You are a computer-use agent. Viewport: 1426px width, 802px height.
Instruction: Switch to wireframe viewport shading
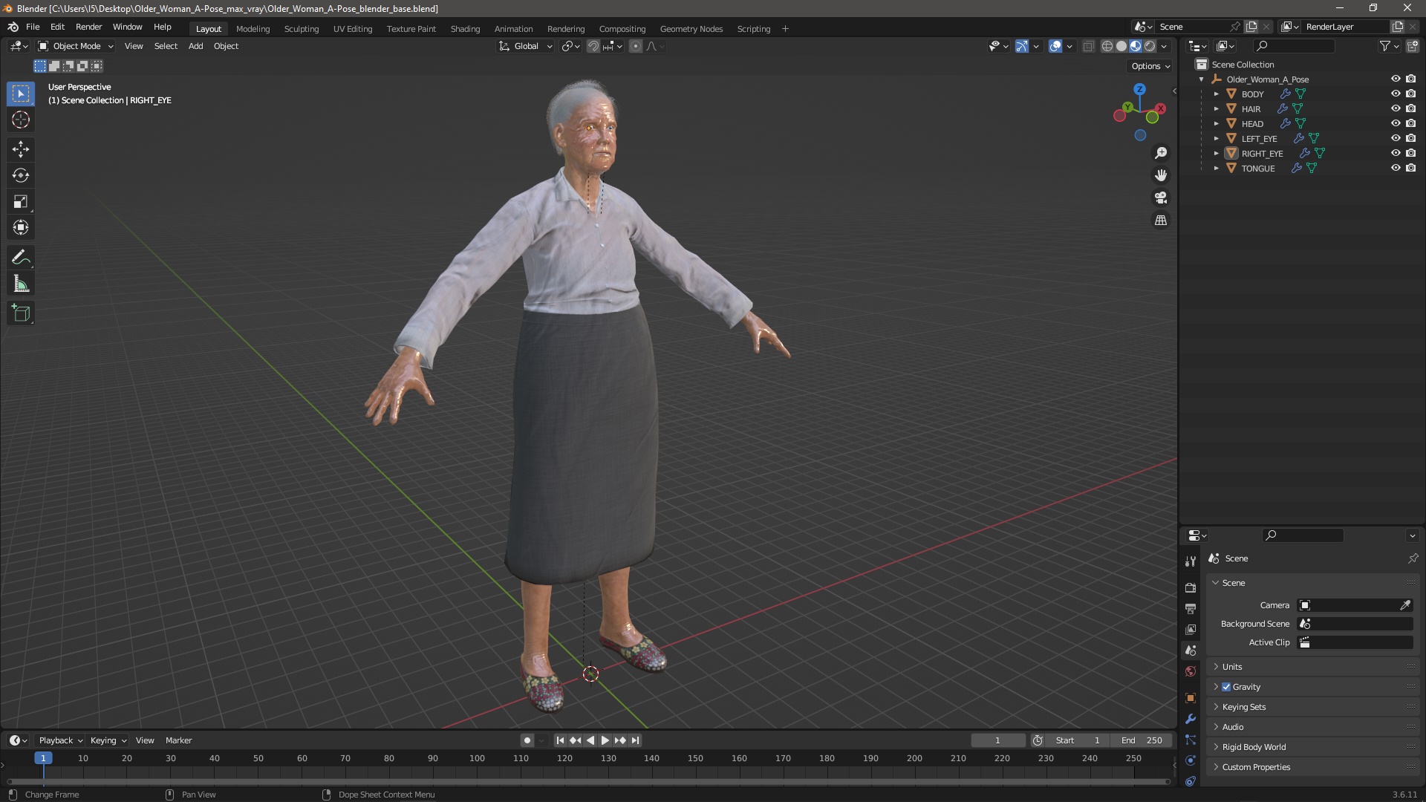tap(1107, 46)
